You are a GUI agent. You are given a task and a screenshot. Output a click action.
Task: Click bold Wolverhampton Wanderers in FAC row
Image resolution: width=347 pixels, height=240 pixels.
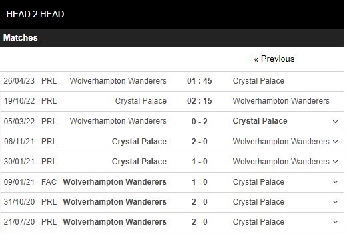point(115,182)
